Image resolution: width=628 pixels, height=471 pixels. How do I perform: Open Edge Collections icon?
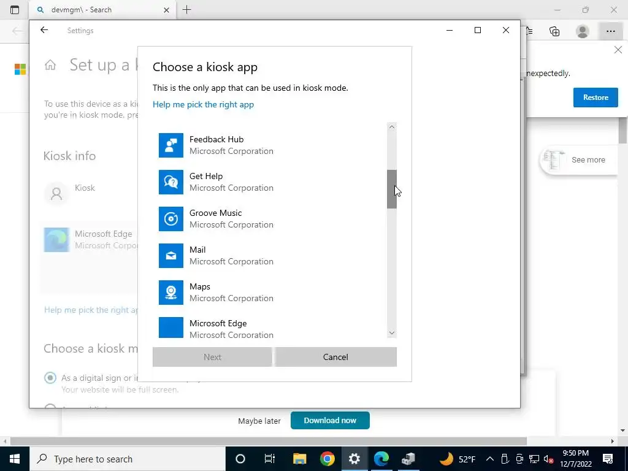pyautogui.click(x=554, y=31)
